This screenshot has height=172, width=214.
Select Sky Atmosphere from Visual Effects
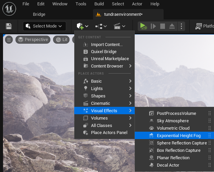coord(172,121)
